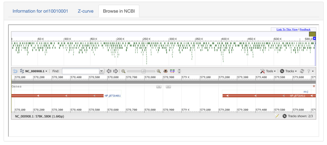The width and height of the screenshot is (327, 145).
Task: Click the 100 K mark on overview ruler
Action: (68, 39)
